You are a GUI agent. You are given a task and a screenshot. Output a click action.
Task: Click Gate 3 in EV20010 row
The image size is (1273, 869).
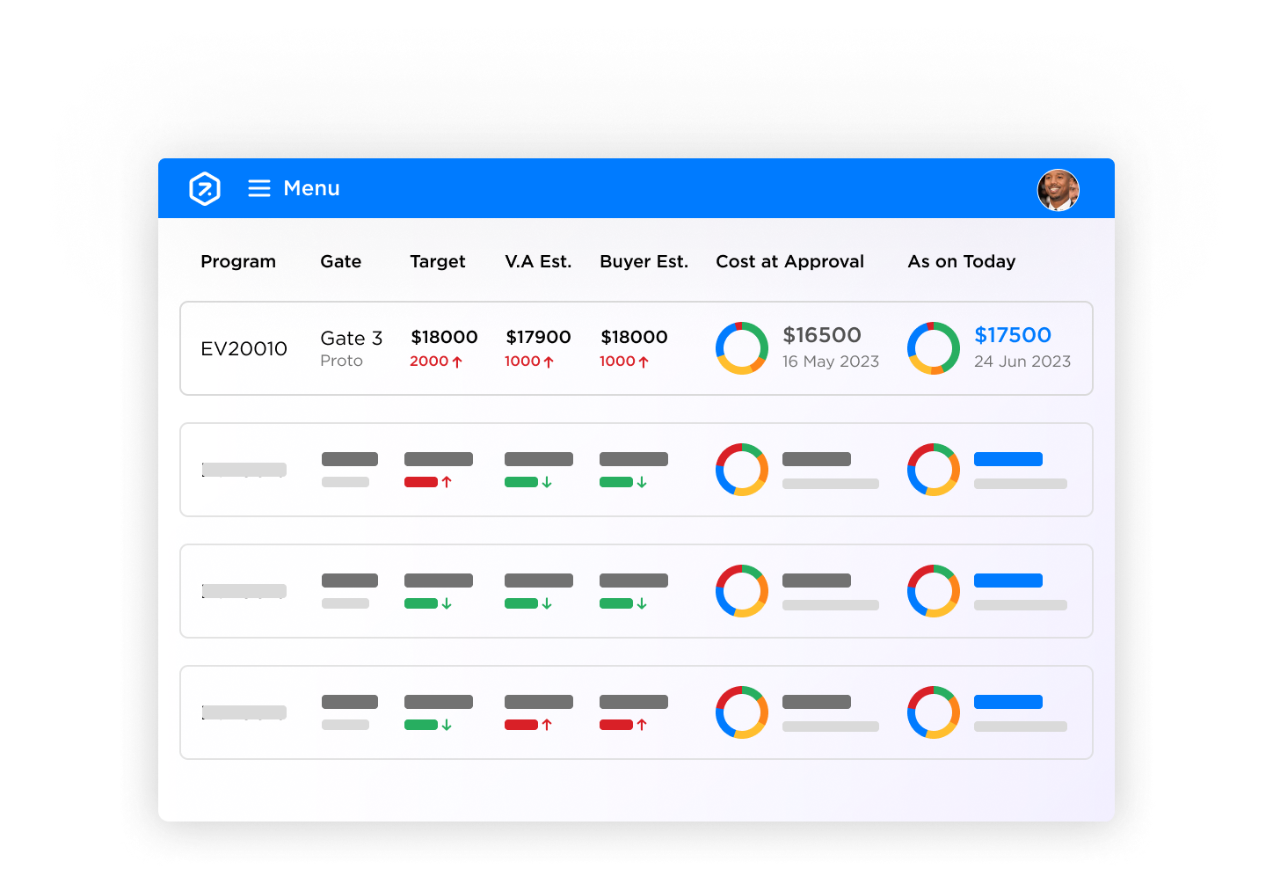352,338
